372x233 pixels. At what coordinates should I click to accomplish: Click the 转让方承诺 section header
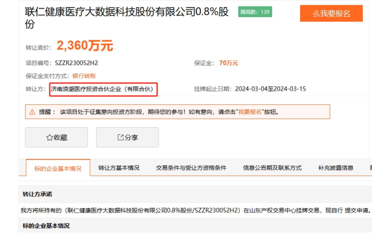tap(37, 194)
